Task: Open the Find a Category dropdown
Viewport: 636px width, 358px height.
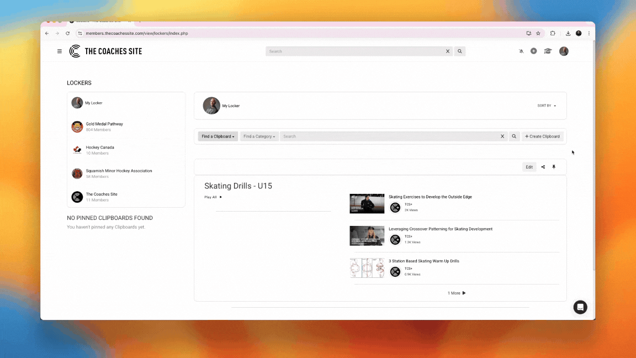Action: click(x=259, y=136)
